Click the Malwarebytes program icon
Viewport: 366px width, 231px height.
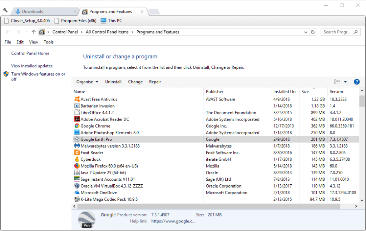(77, 146)
